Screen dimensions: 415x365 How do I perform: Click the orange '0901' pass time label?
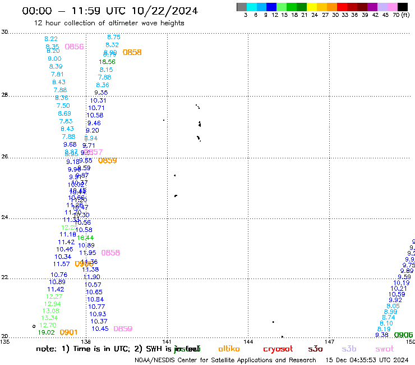[68, 332]
